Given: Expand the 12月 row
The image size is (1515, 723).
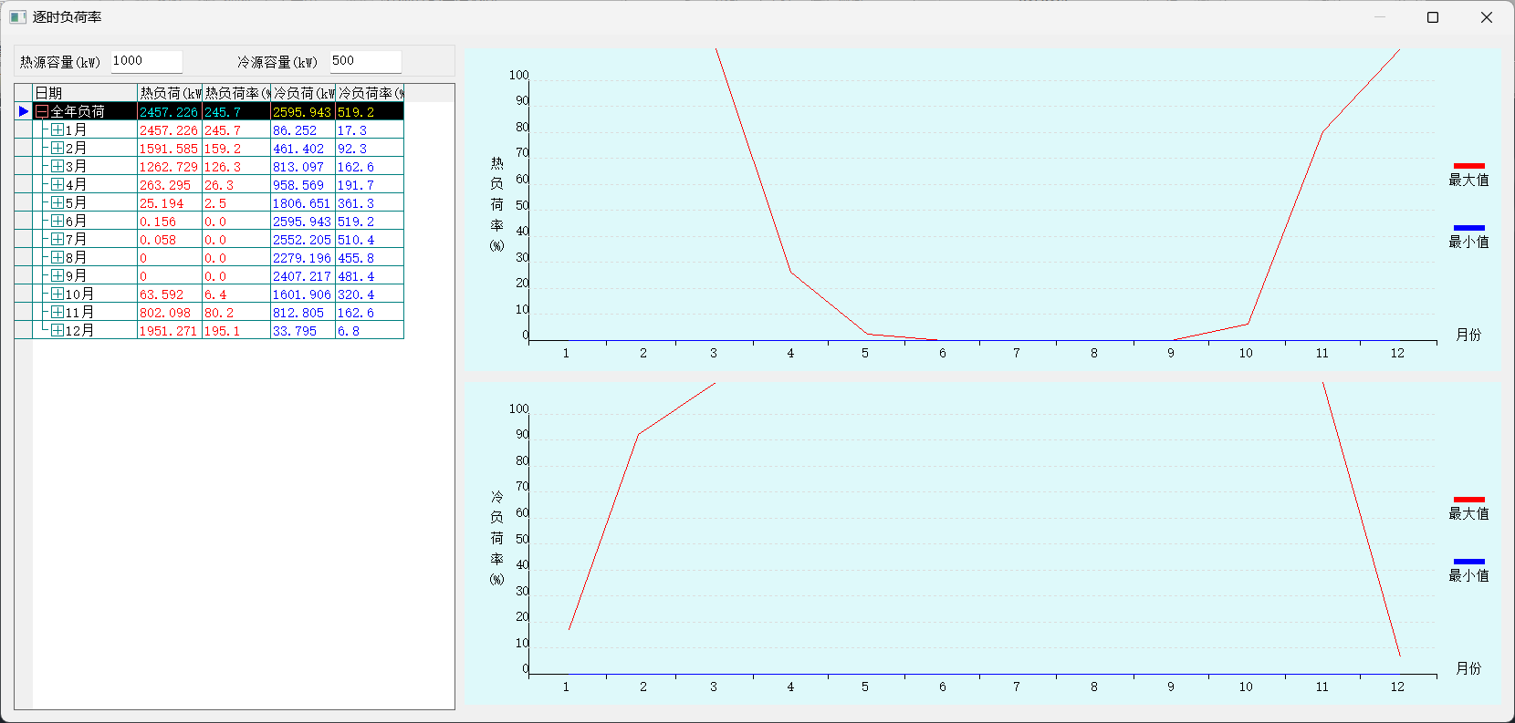Looking at the screenshot, I should tap(57, 330).
